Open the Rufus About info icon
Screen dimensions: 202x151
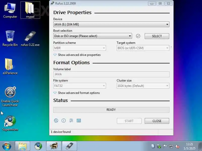pyautogui.click(x=64, y=121)
